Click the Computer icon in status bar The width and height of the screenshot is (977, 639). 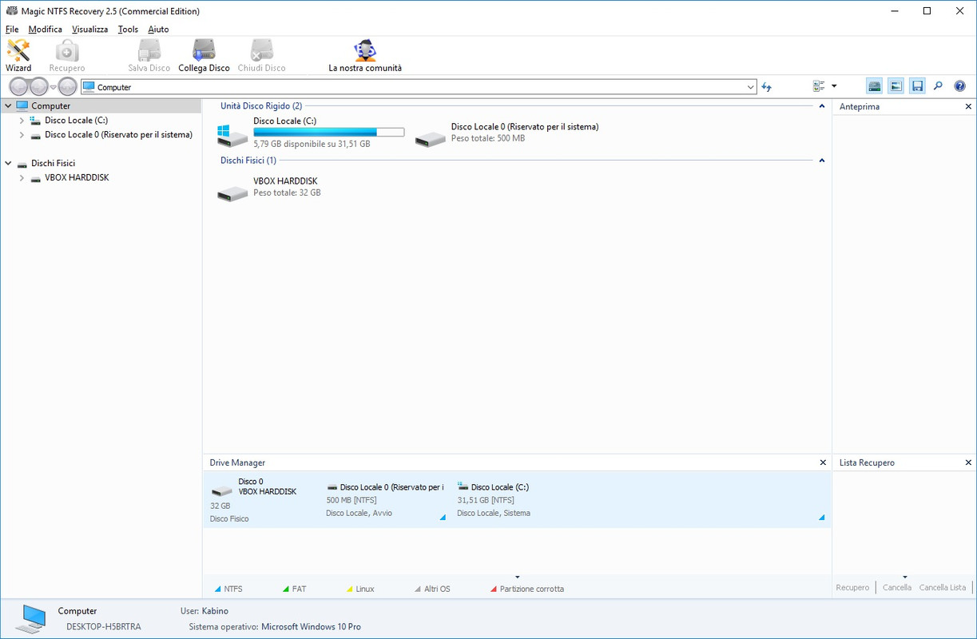pyautogui.click(x=32, y=619)
